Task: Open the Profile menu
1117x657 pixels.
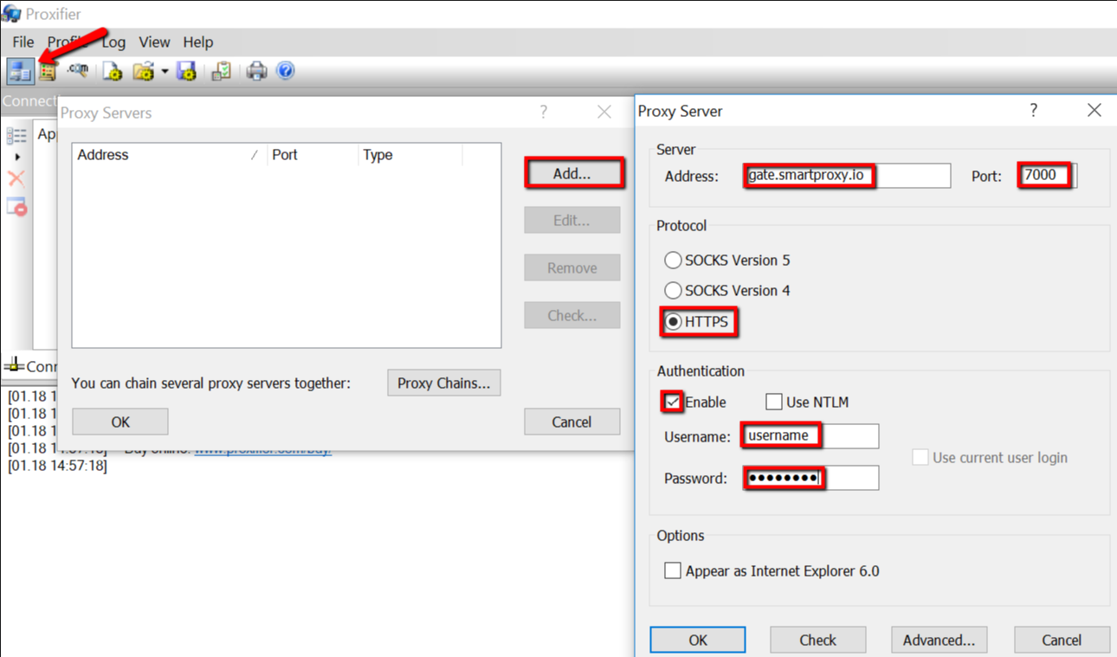Action: click(x=68, y=42)
